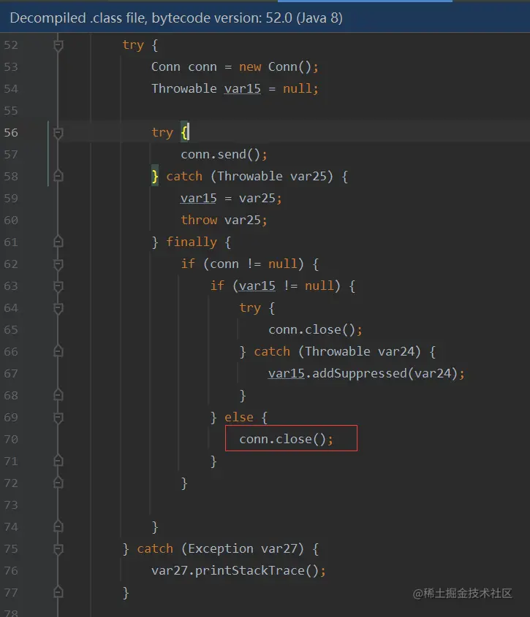Click the fold end marker on line 77
The width and height of the screenshot is (530, 617).
(x=58, y=592)
